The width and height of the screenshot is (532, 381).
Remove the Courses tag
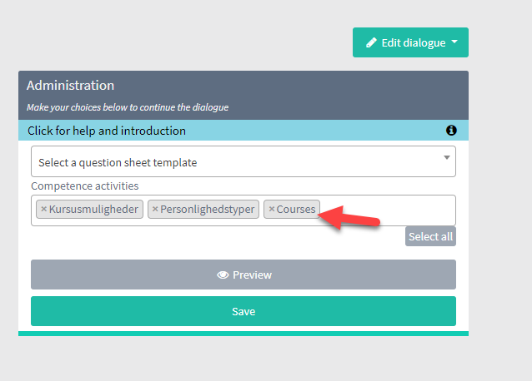(x=272, y=209)
